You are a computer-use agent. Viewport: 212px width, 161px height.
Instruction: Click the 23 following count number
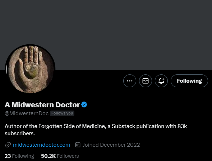pos(8,156)
